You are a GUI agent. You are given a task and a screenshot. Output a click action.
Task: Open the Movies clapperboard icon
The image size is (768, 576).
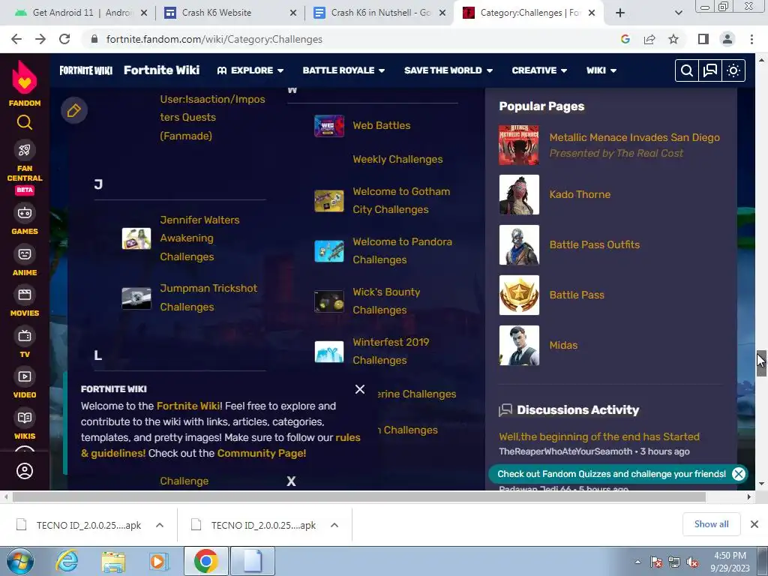point(25,295)
